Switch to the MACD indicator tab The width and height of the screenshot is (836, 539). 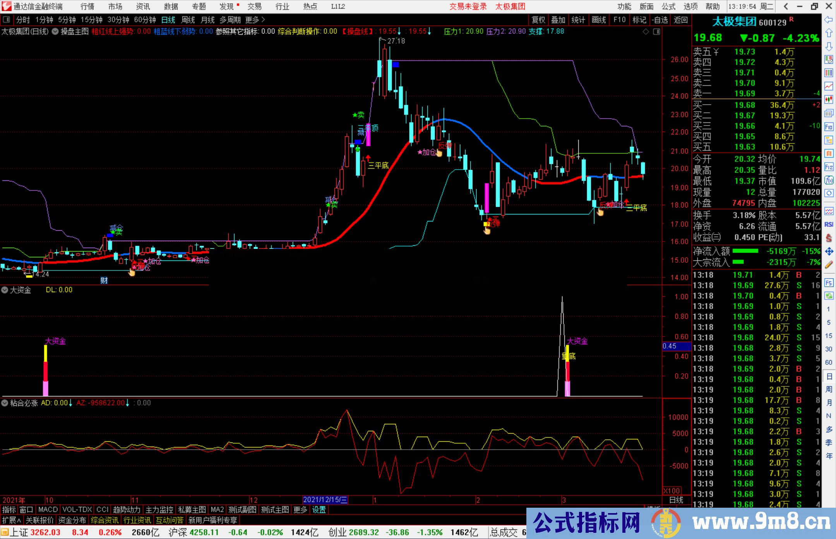[x=48, y=510]
